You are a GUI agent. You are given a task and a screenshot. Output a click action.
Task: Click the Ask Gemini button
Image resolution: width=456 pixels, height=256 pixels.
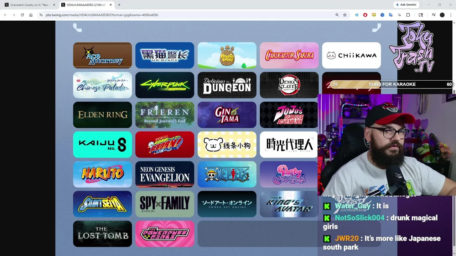pyautogui.click(x=406, y=5)
